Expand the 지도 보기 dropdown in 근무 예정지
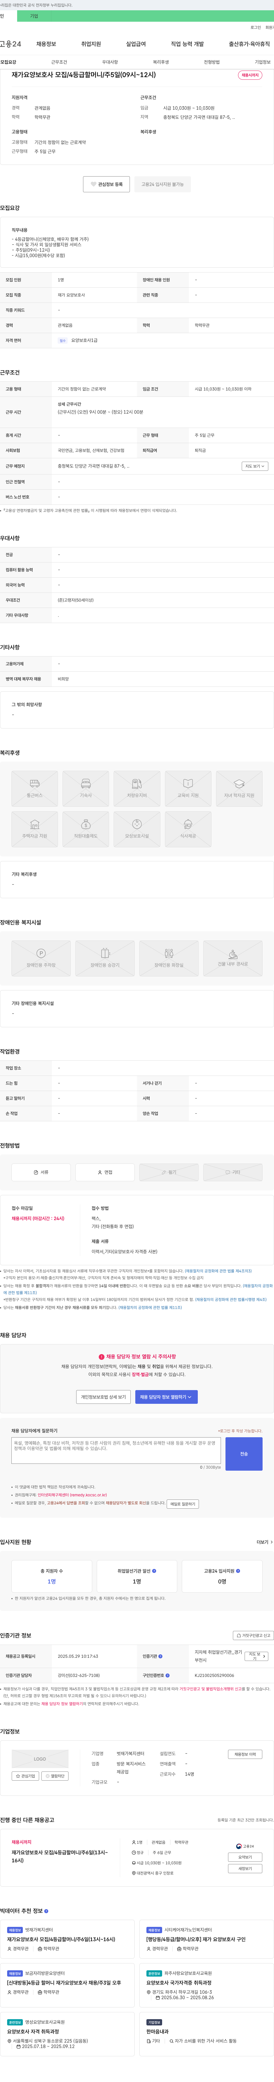The height and width of the screenshot is (2082, 274). pos(255,466)
